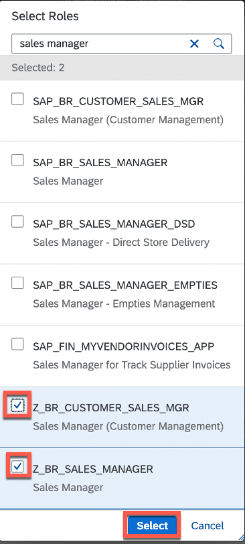The height and width of the screenshot is (544, 245).
Task: Click the Sales Manager for Track Supplier Invoices text
Action: coord(132,365)
